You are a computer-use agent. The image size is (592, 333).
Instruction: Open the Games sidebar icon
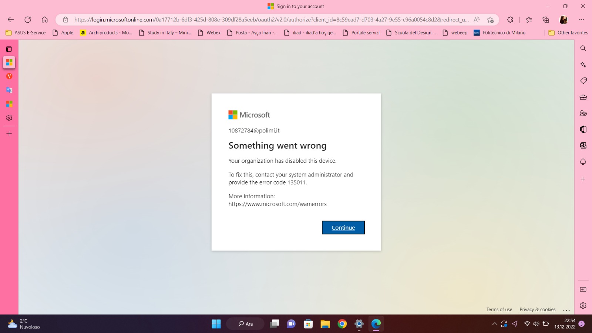[583, 113]
